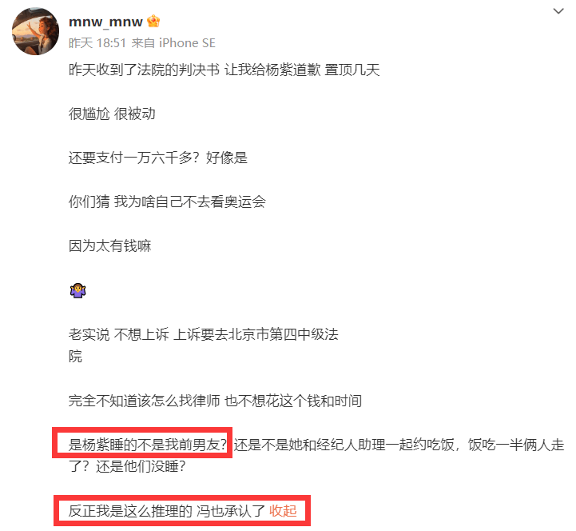Click the single character 院 line
This screenshot has height=531, width=576.
pyautogui.click(x=75, y=357)
